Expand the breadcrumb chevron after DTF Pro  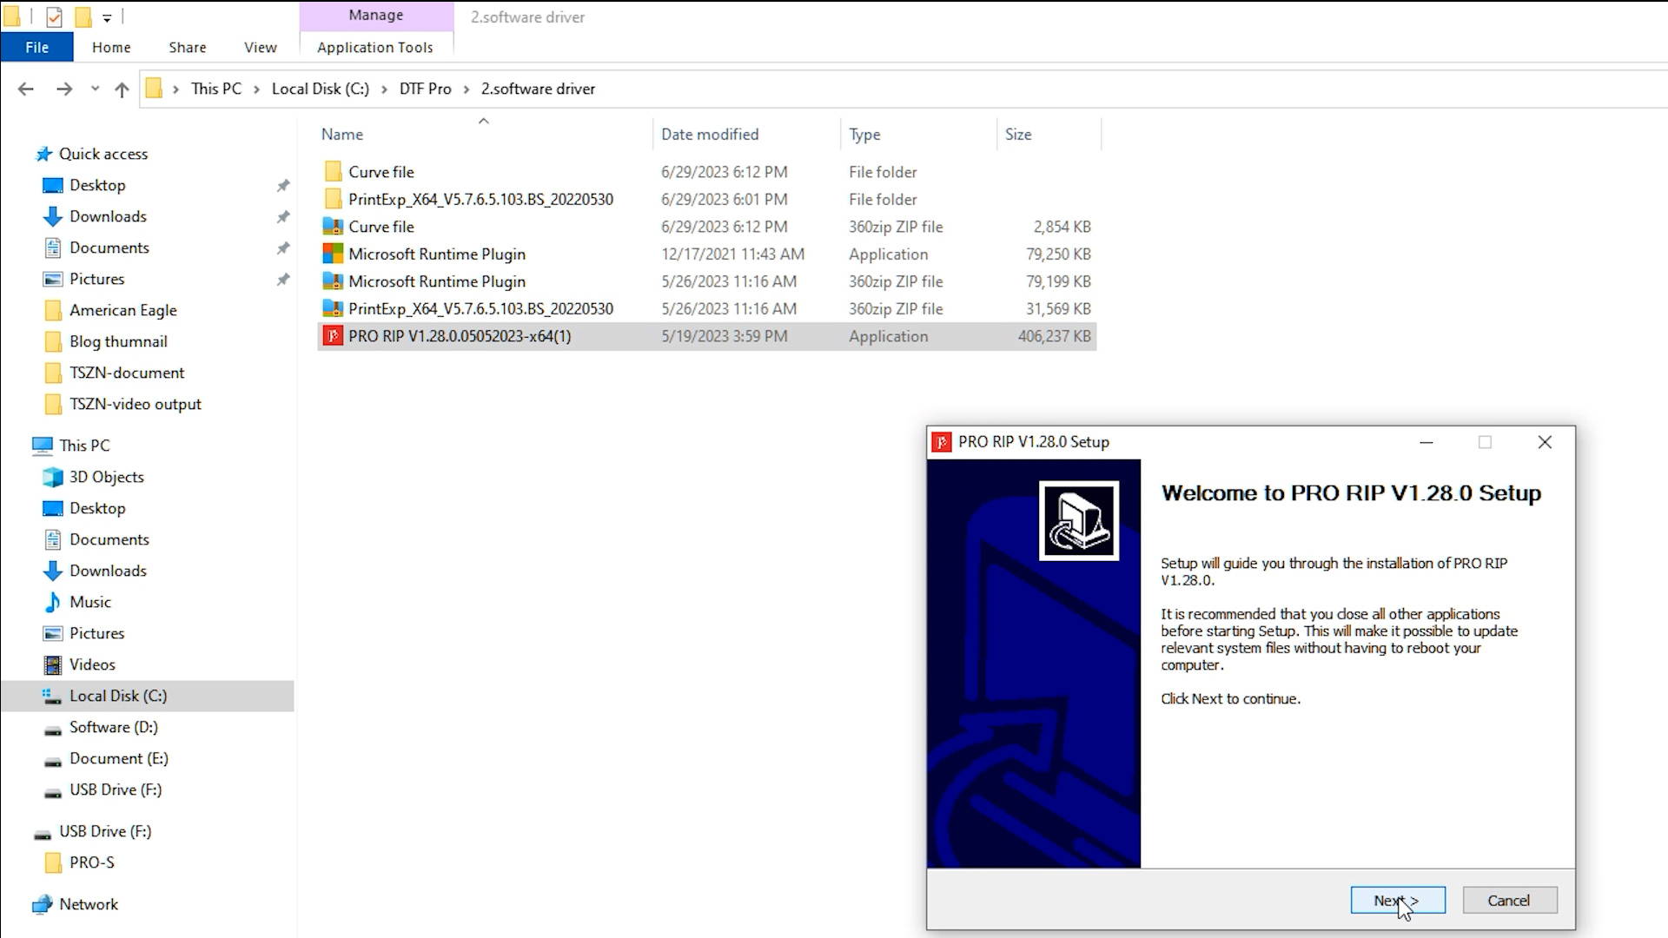[467, 89]
